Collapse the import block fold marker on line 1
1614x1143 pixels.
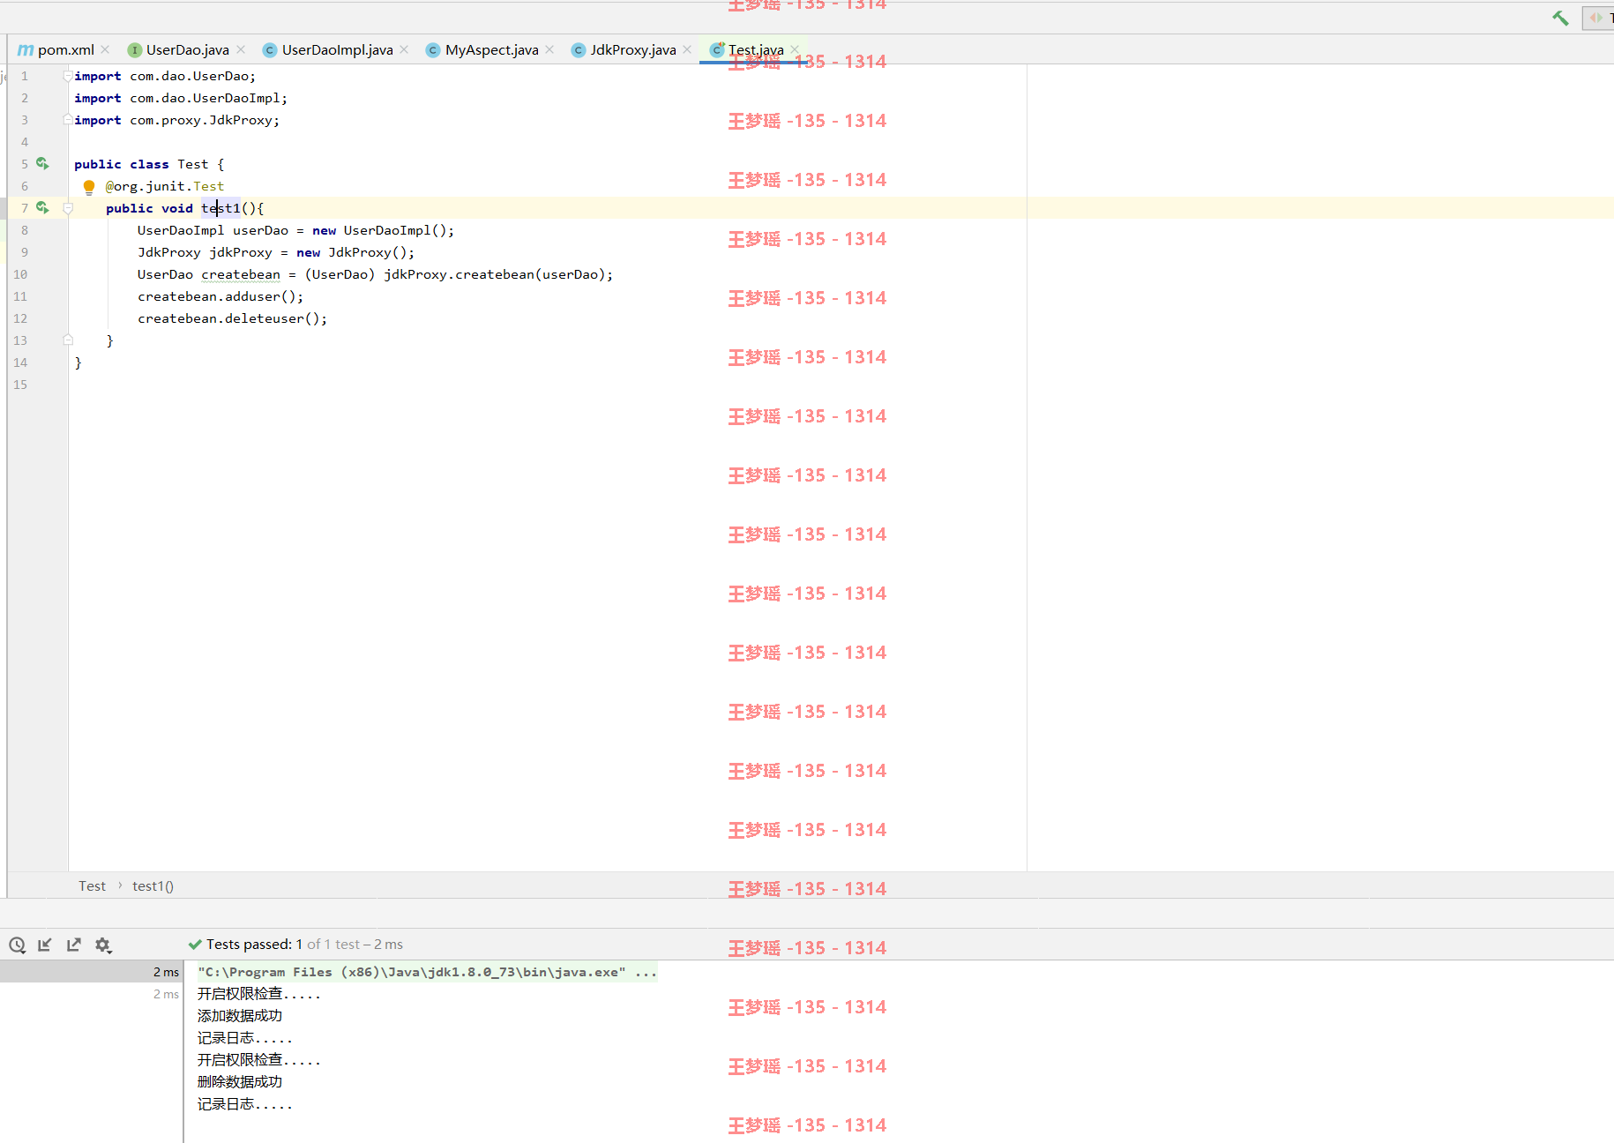click(x=68, y=76)
